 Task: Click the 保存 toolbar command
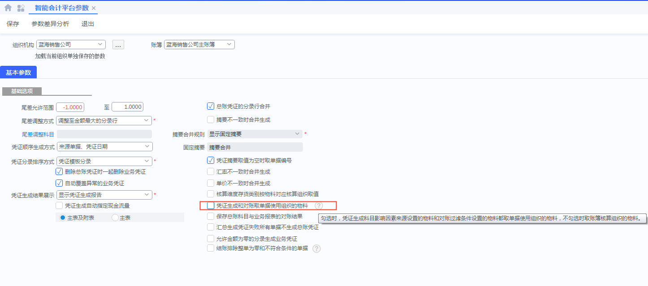[x=13, y=24]
